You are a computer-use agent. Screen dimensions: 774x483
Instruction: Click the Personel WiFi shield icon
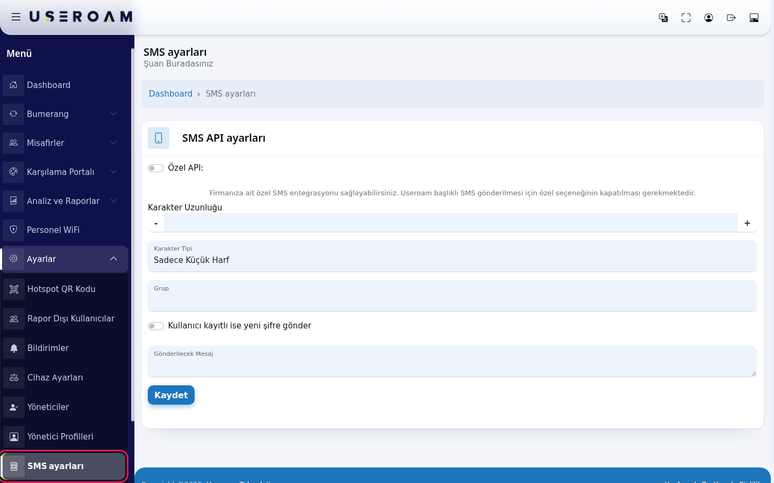(13, 230)
